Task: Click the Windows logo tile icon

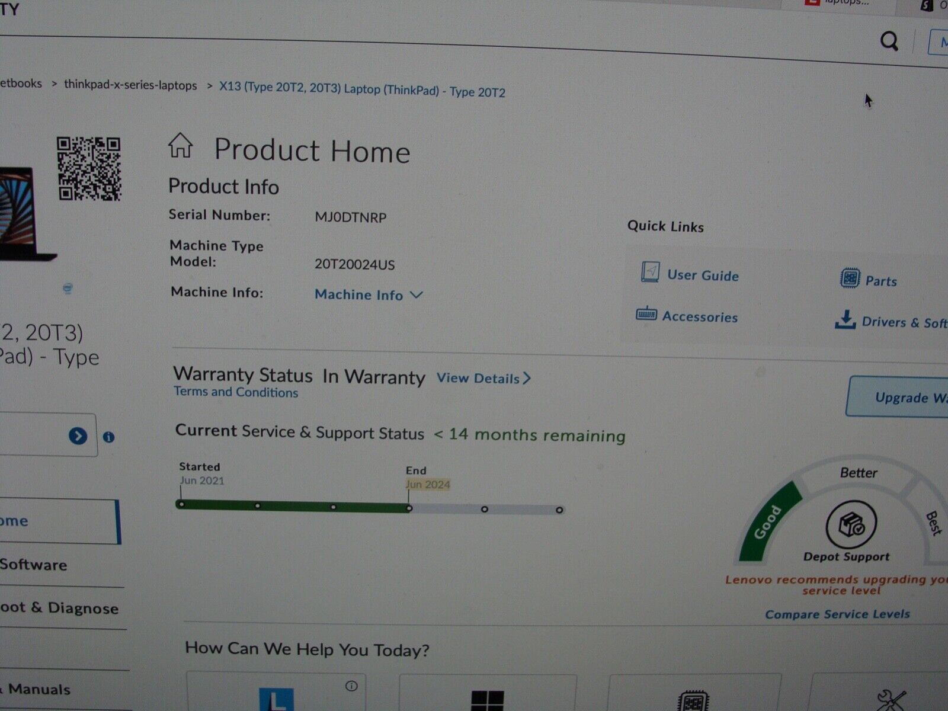Action: (x=488, y=701)
